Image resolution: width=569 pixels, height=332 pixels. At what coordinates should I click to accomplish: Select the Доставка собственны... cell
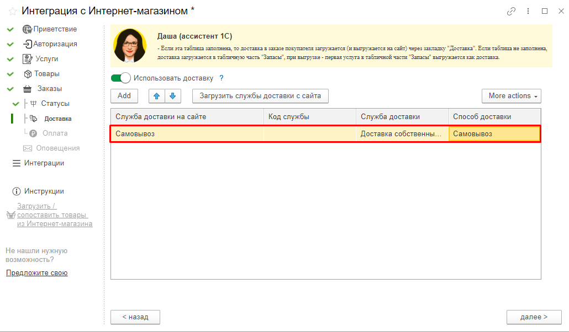(x=402, y=134)
